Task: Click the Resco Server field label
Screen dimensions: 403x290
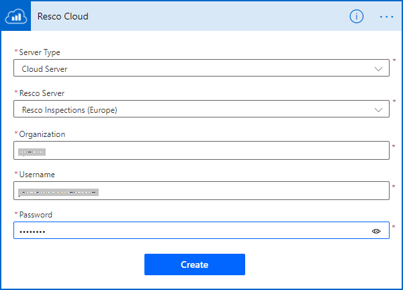Action: (43, 93)
